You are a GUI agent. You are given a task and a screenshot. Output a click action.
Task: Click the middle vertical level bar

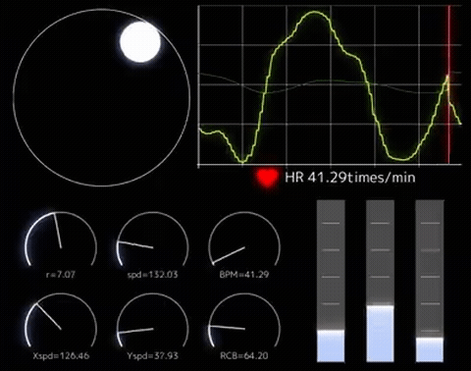[x=380, y=281]
